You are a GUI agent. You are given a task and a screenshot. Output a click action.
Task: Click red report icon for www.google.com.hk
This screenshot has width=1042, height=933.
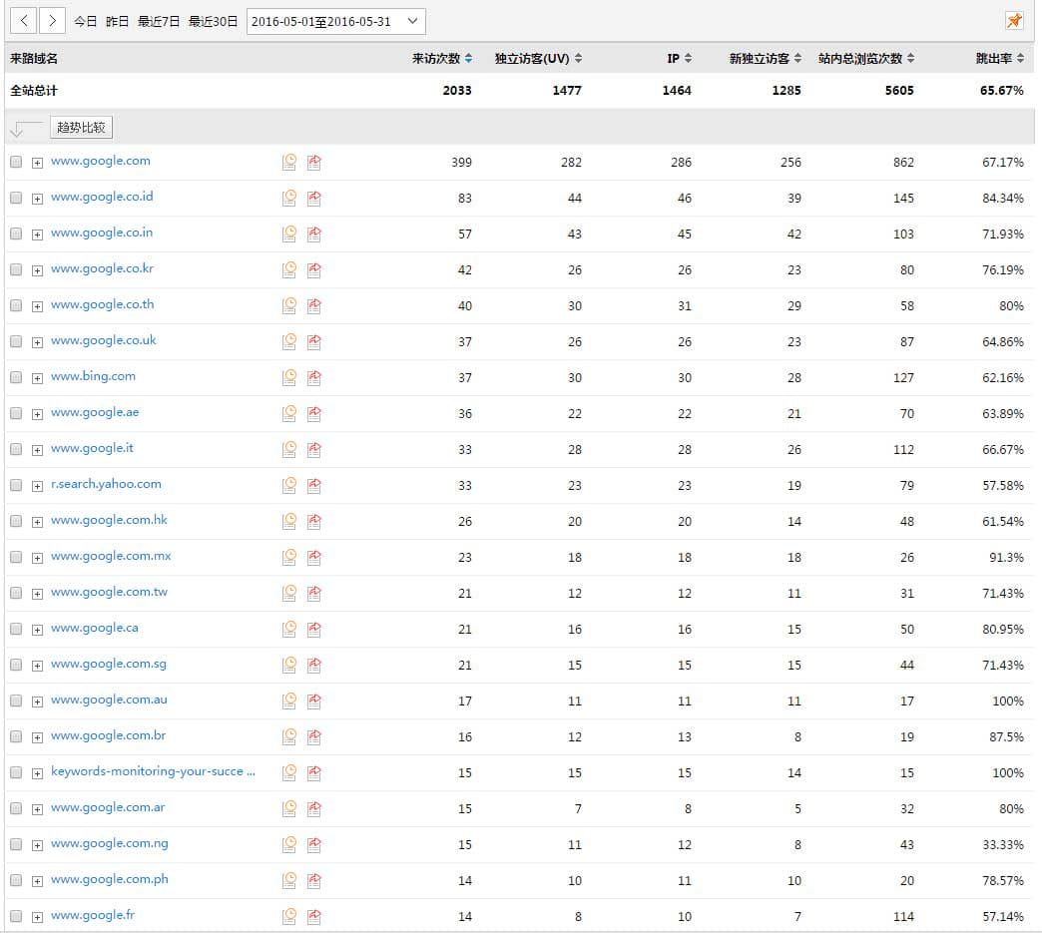tap(314, 521)
